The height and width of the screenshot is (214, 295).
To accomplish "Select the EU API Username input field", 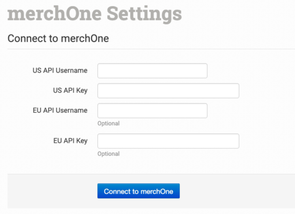I will pyautogui.click(x=152, y=111).
